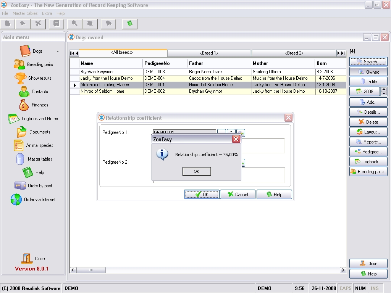Open Show results trophy item

click(33, 78)
